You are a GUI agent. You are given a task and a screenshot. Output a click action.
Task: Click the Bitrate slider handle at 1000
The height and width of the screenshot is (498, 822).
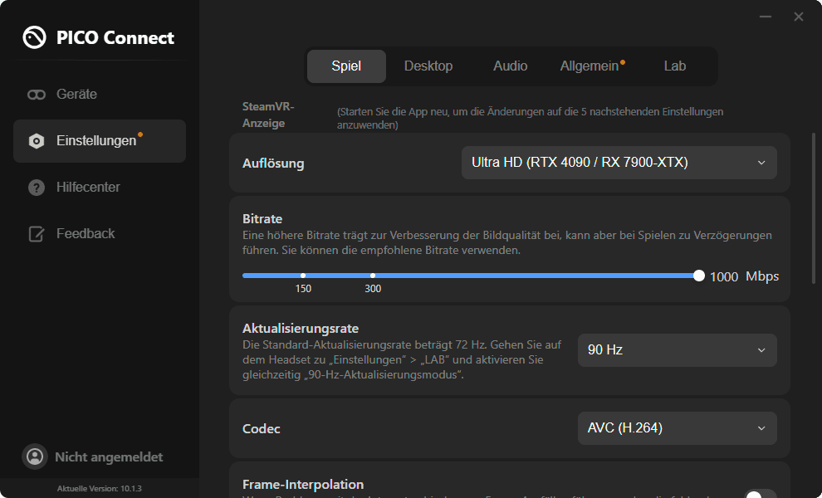699,276
